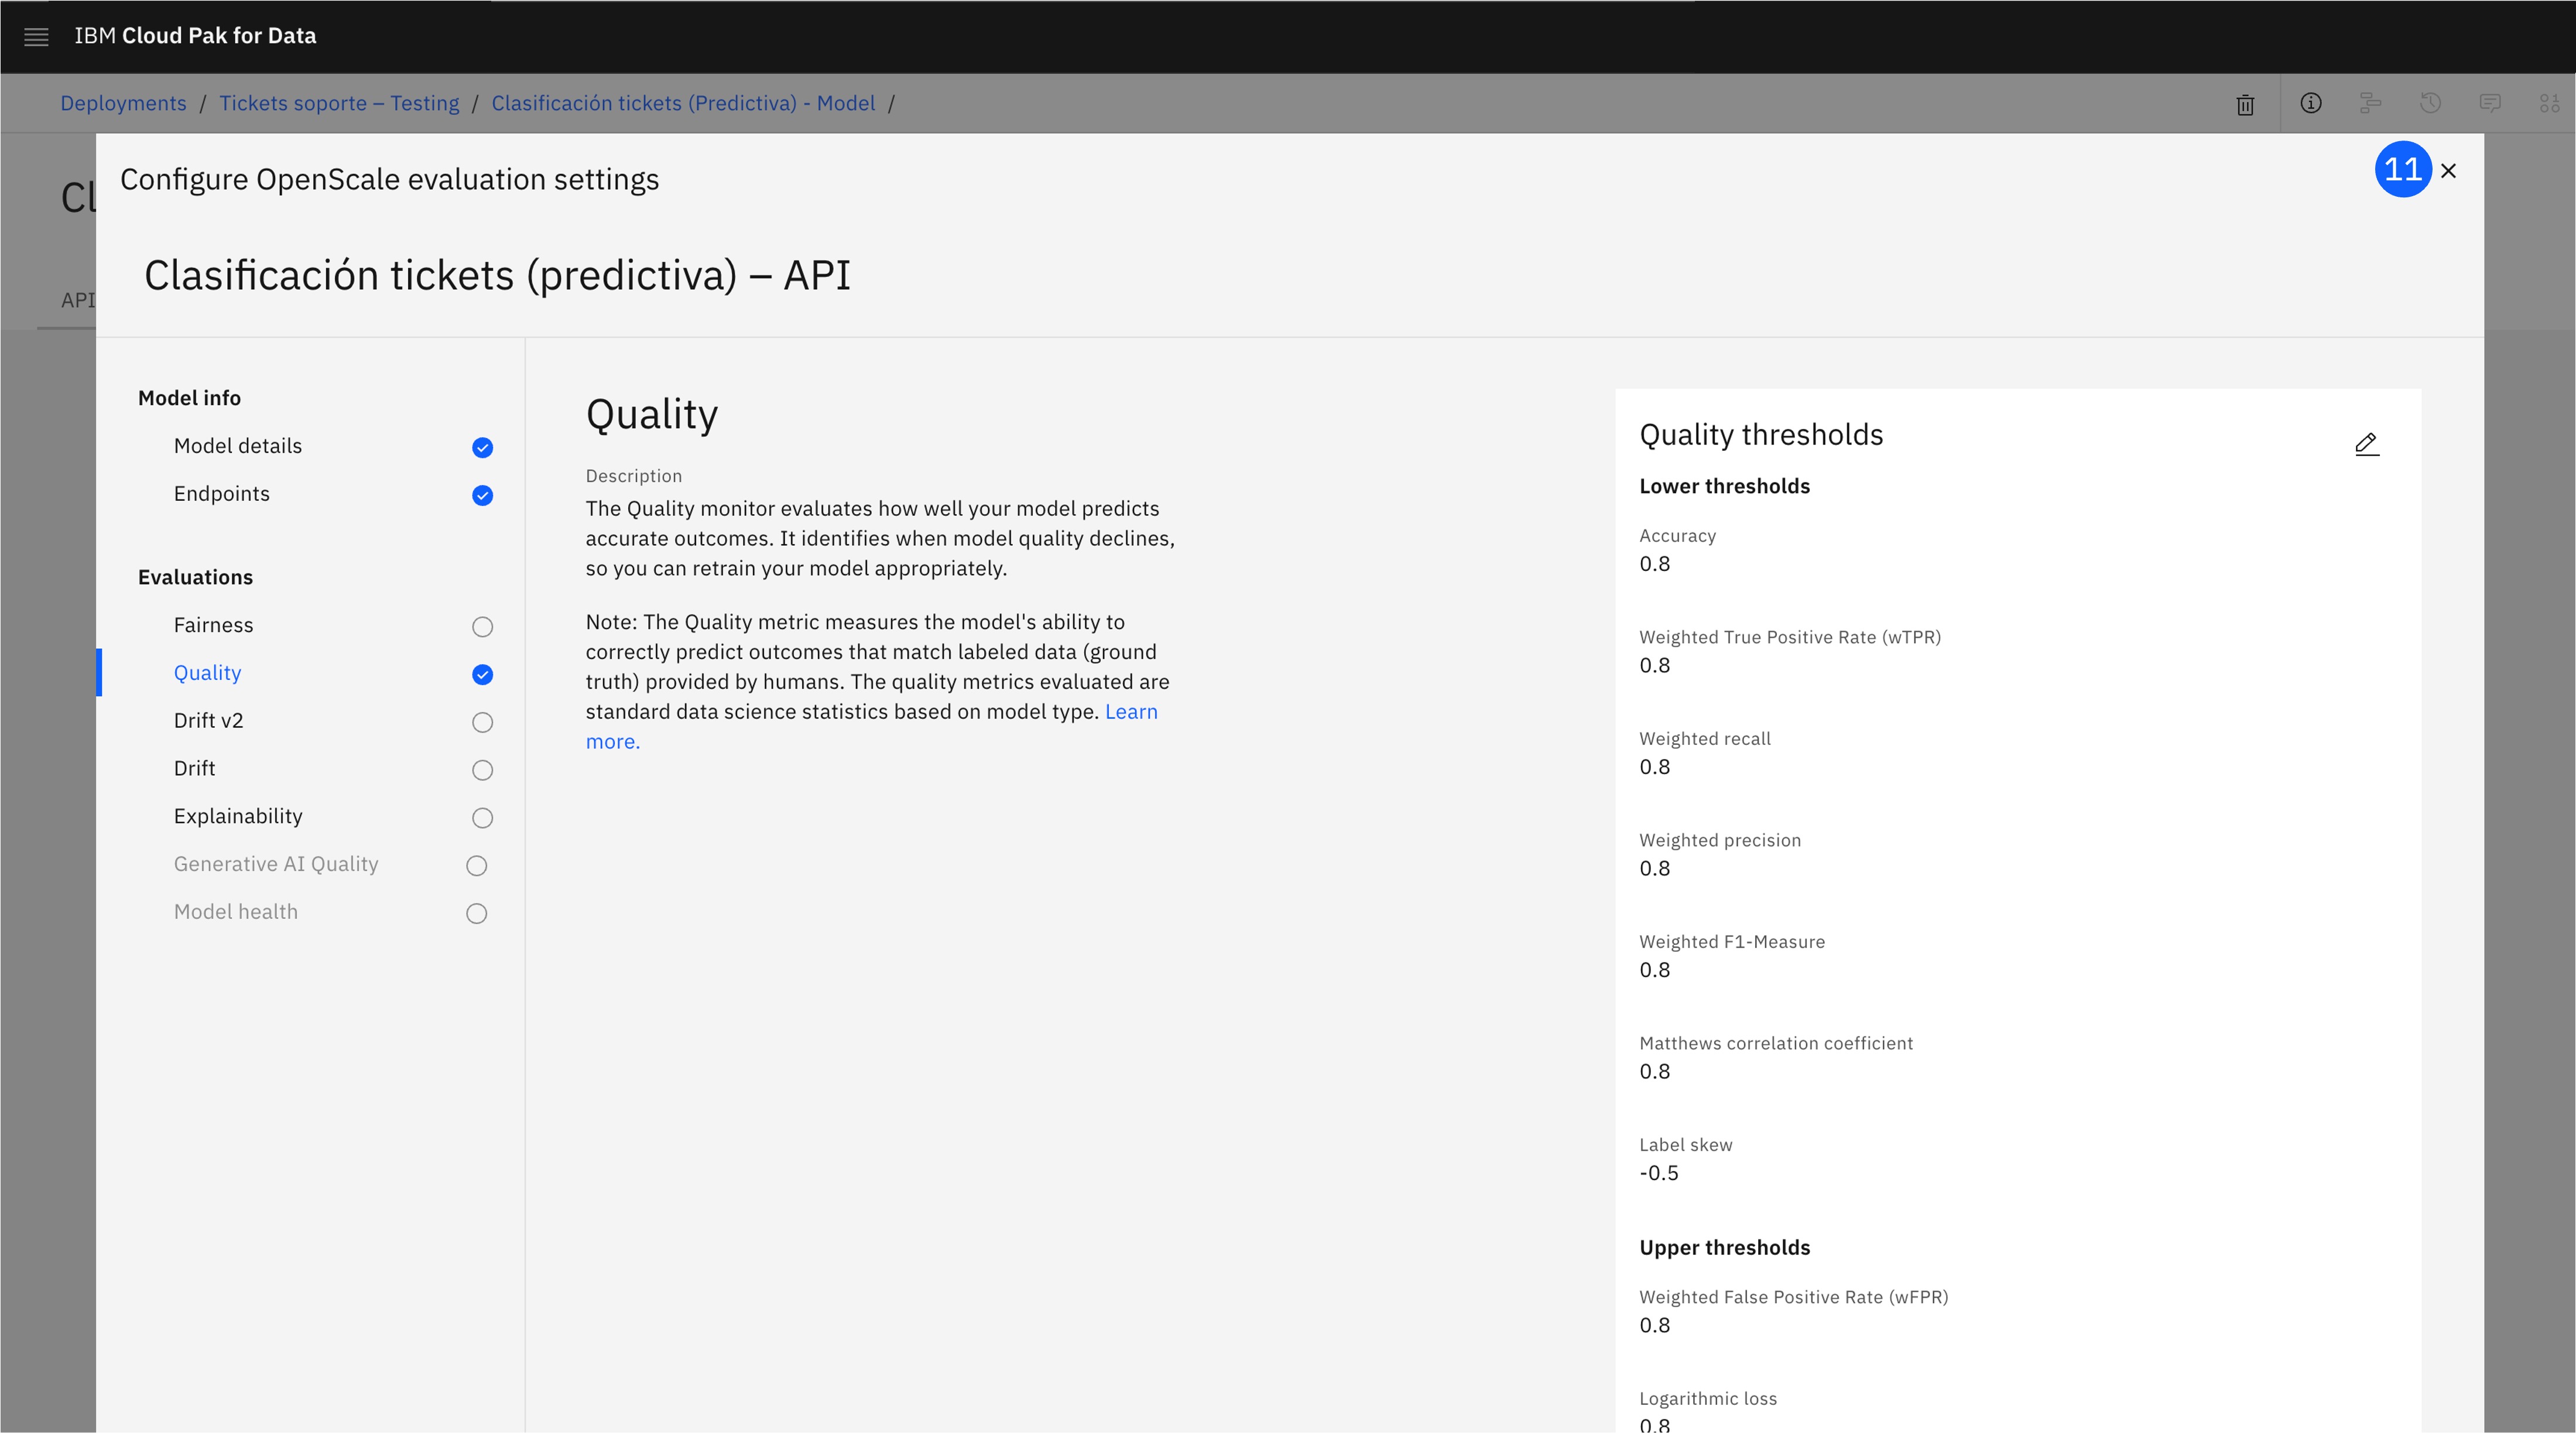The width and height of the screenshot is (2576, 1433).
Task: Click the Generative AI Quality status circle
Action: (476, 866)
